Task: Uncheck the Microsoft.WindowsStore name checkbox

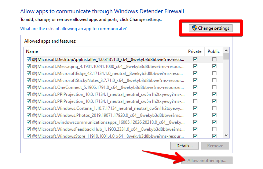Action: pyautogui.click(x=29, y=136)
